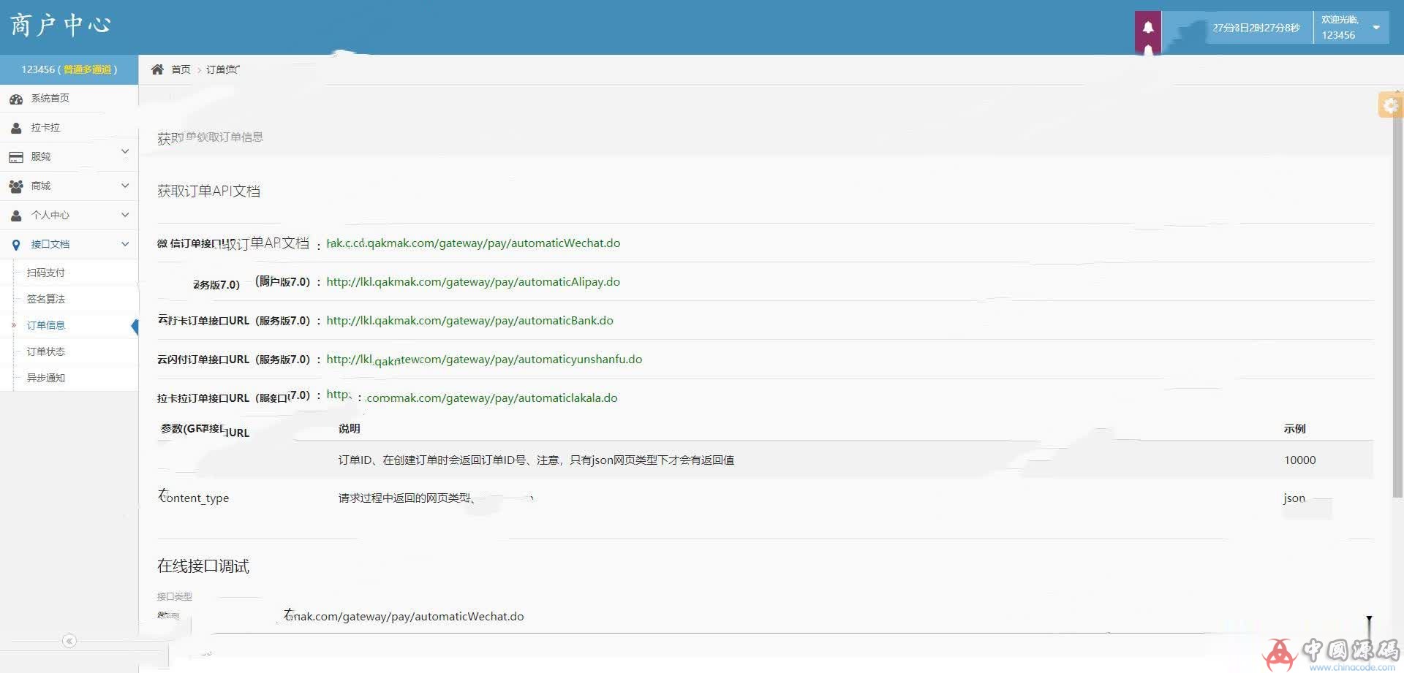1404x673 pixels.
Task: Open the user account dropdown 123456
Action: point(1351,28)
